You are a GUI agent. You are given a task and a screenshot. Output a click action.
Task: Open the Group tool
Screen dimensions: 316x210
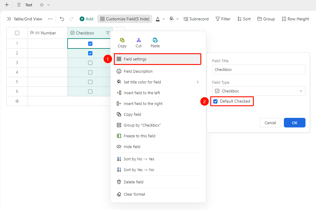click(266, 19)
